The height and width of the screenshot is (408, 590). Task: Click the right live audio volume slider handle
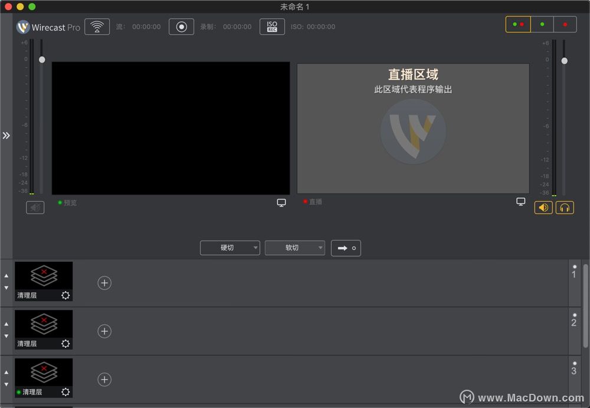pos(565,61)
